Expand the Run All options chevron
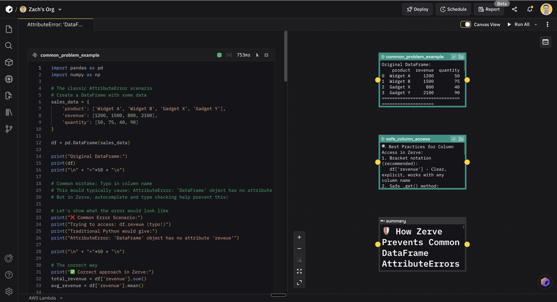The width and height of the screenshot is (557, 302). click(536, 25)
